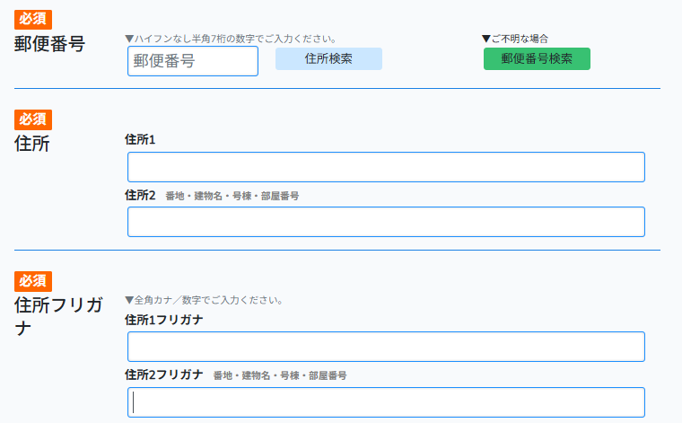Click the 郵便番号 section heading
Viewport: 682px width, 423px height.
[49, 44]
